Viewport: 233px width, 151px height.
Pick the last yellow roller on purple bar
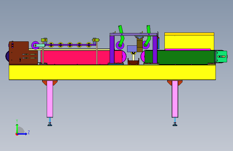pyautogui.click(x=89, y=45)
